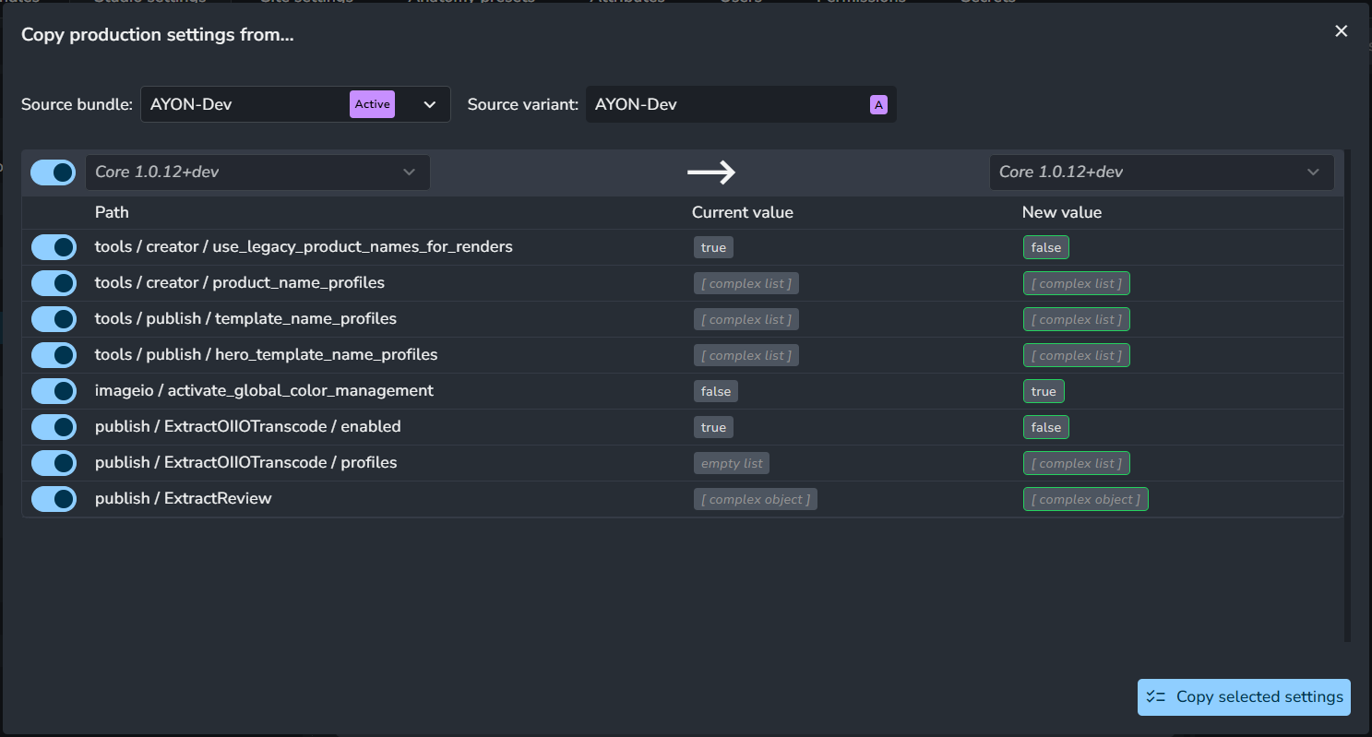
Task: Click the purple 'A' variant badge
Action: (x=878, y=105)
